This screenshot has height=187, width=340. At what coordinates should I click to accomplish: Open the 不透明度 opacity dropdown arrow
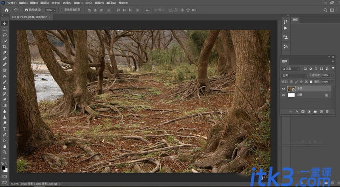tap(332, 75)
